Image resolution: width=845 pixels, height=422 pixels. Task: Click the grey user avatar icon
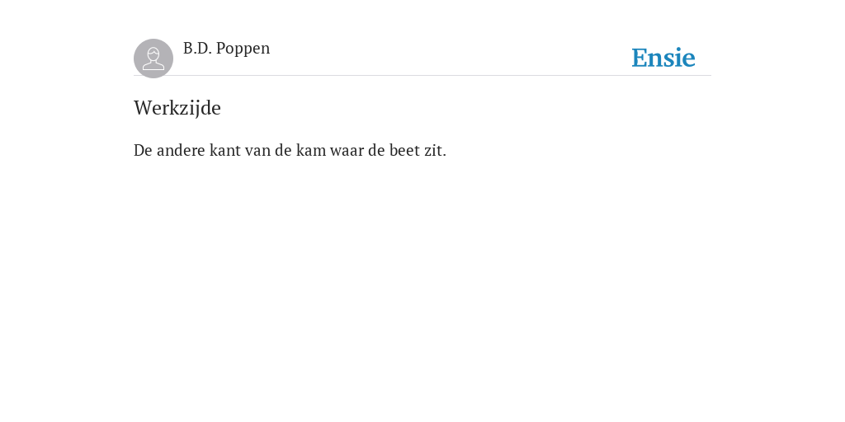pyautogui.click(x=153, y=59)
